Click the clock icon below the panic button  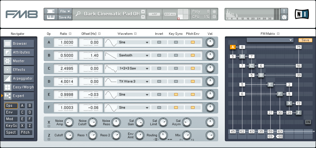click(x=284, y=17)
